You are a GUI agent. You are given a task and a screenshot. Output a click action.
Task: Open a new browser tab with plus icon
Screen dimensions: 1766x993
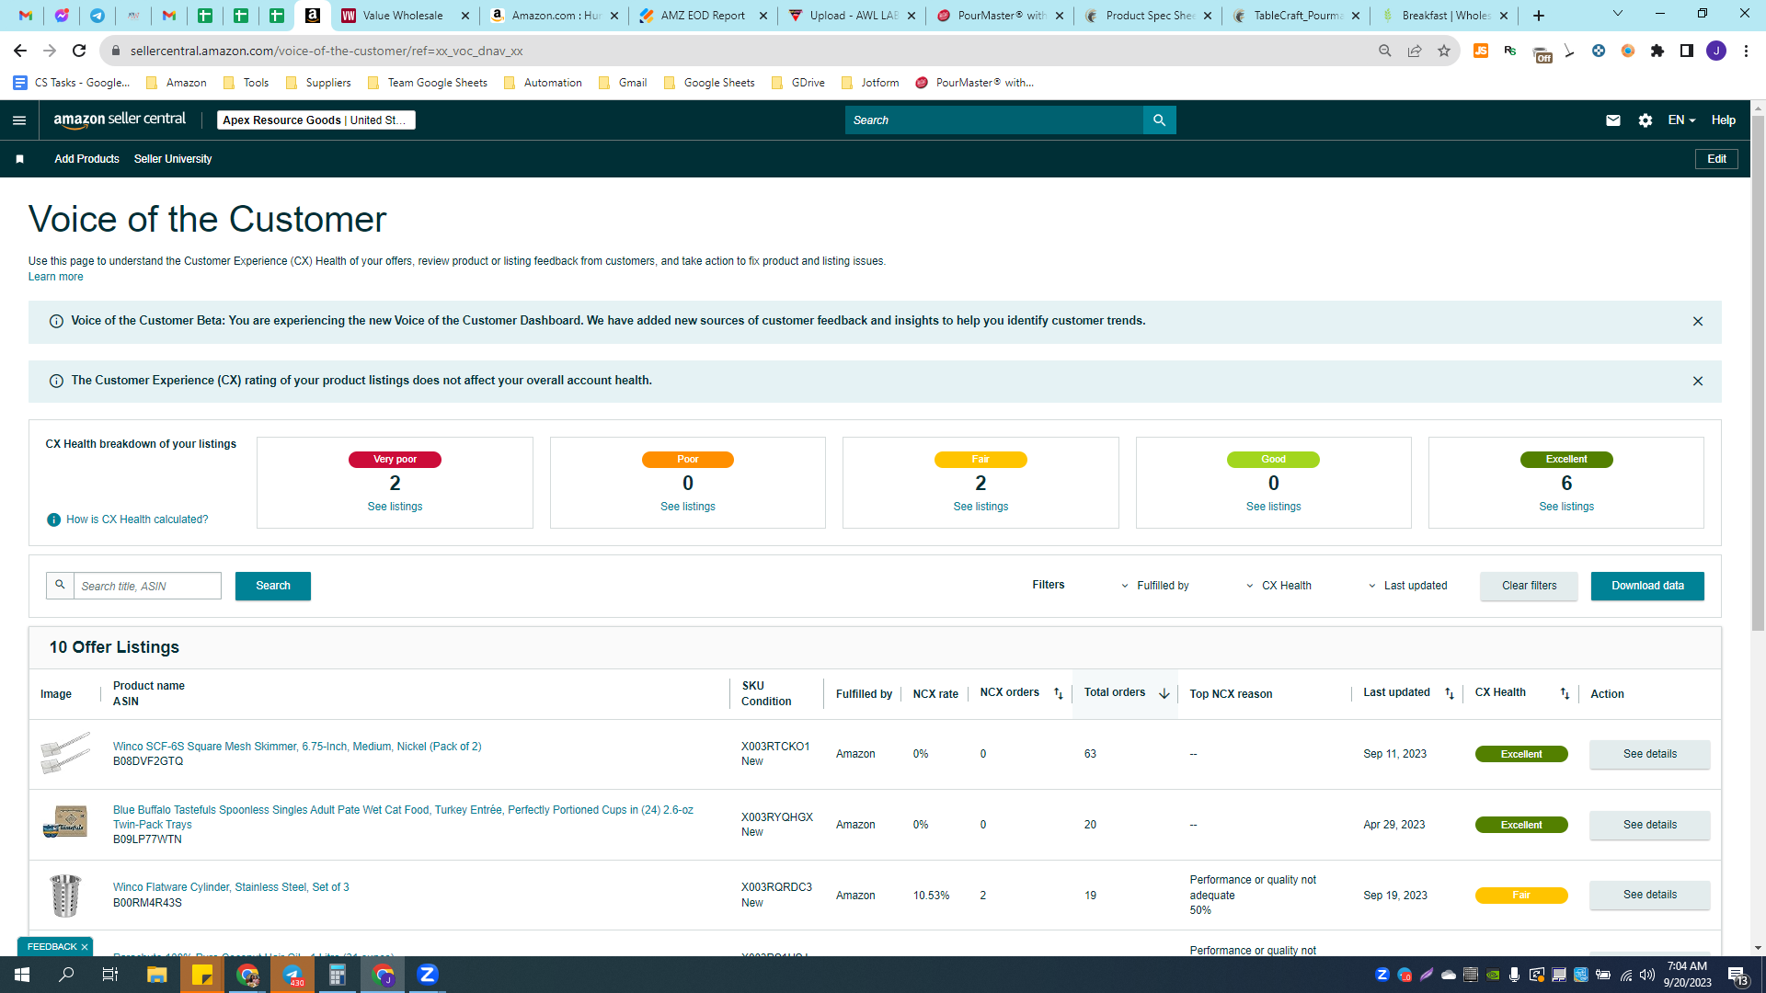(x=1539, y=16)
